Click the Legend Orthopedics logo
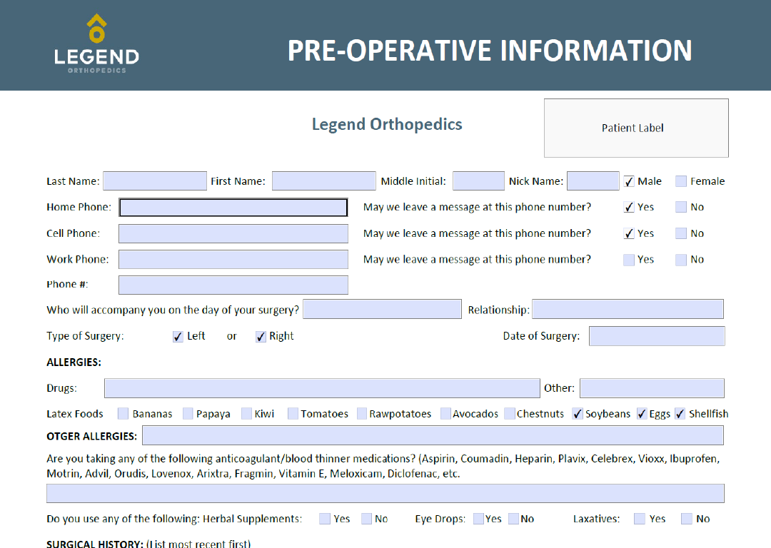This screenshot has width=771, height=548. pyautogui.click(x=96, y=44)
